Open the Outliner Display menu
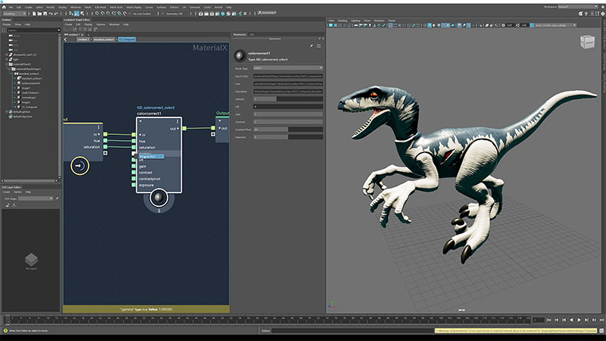 (7, 24)
